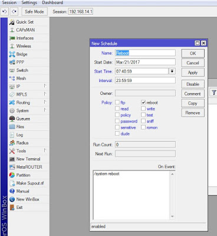This screenshot has width=217, height=236.
Task: Click the MPLS menu icon
Action: pos(12,94)
